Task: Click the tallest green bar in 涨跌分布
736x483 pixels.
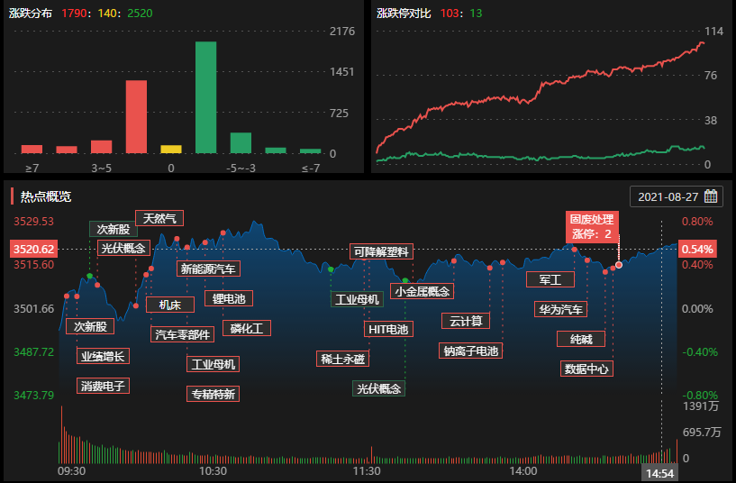Action: 205,97
